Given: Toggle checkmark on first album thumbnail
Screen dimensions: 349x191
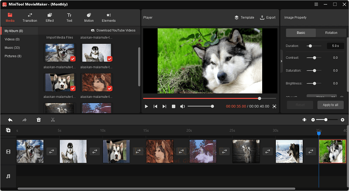Looking at the screenshot, I should (x=73, y=59).
